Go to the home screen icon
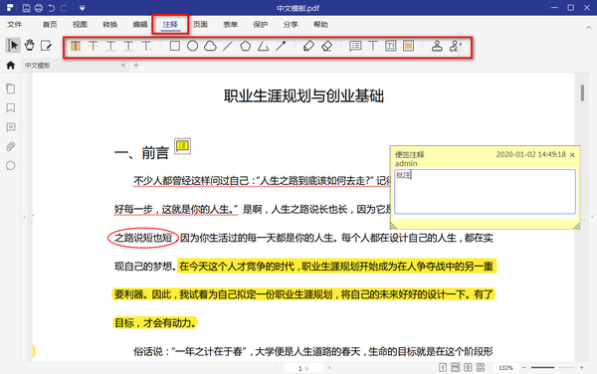This screenshot has width=597, height=374. click(x=11, y=66)
